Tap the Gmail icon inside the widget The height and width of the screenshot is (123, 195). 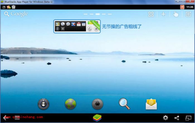[79, 24]
